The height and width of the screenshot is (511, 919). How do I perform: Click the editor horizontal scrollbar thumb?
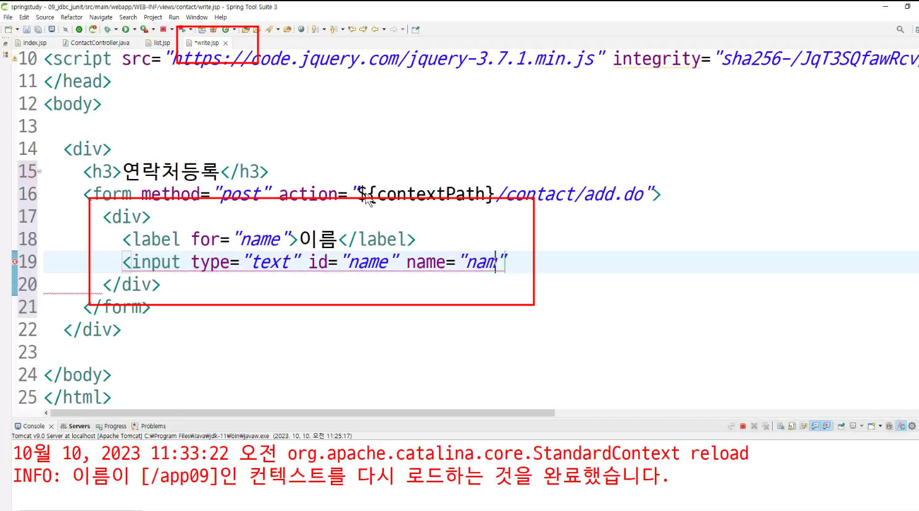click(x=302, y=413)
